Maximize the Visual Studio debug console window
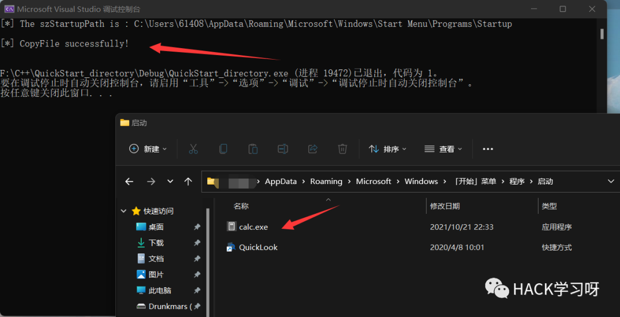The width and height of the screenshot is (620, 317). [x=563, y=9]
